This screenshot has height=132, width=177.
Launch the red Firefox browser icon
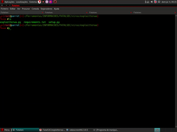(x=40, y=2)
